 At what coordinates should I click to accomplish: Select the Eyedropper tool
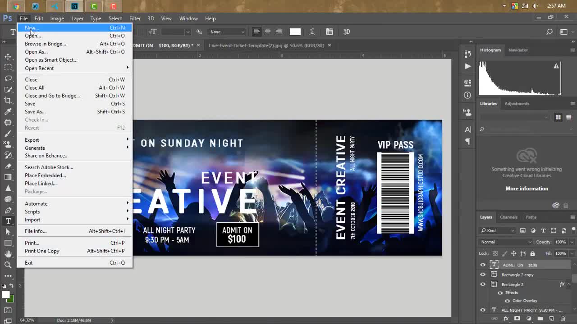8,112
